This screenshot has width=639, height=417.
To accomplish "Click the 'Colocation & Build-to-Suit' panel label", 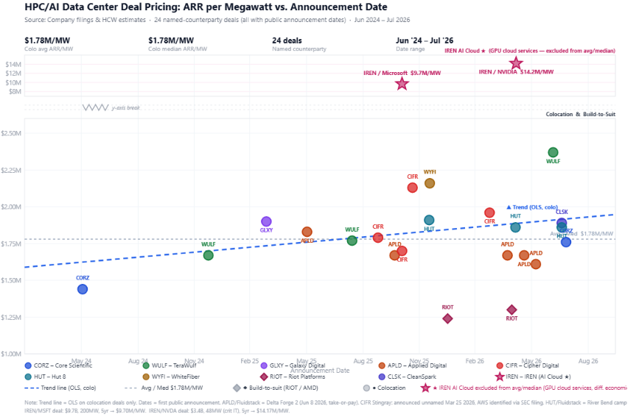I will (580, 114).
